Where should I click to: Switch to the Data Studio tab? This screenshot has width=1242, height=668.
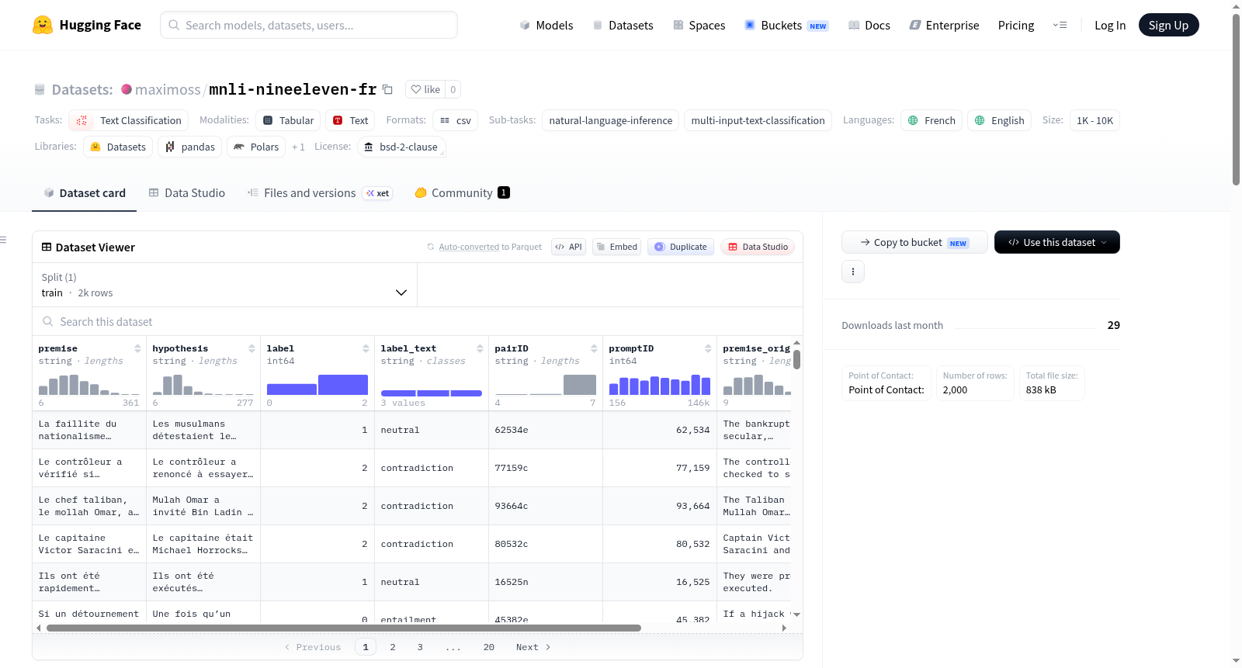(x=187, y=192)
